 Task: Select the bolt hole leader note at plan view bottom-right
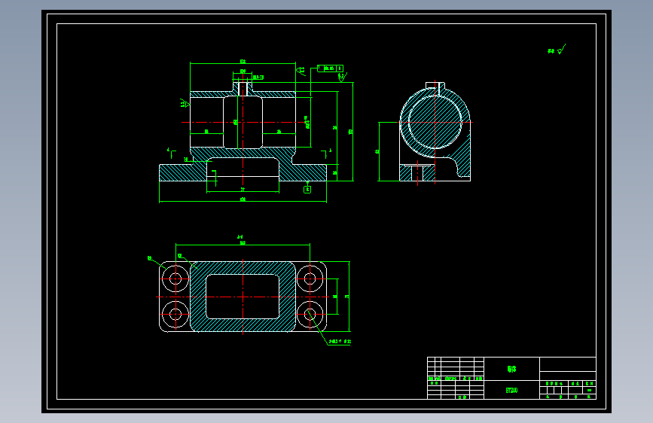point(340,342)
